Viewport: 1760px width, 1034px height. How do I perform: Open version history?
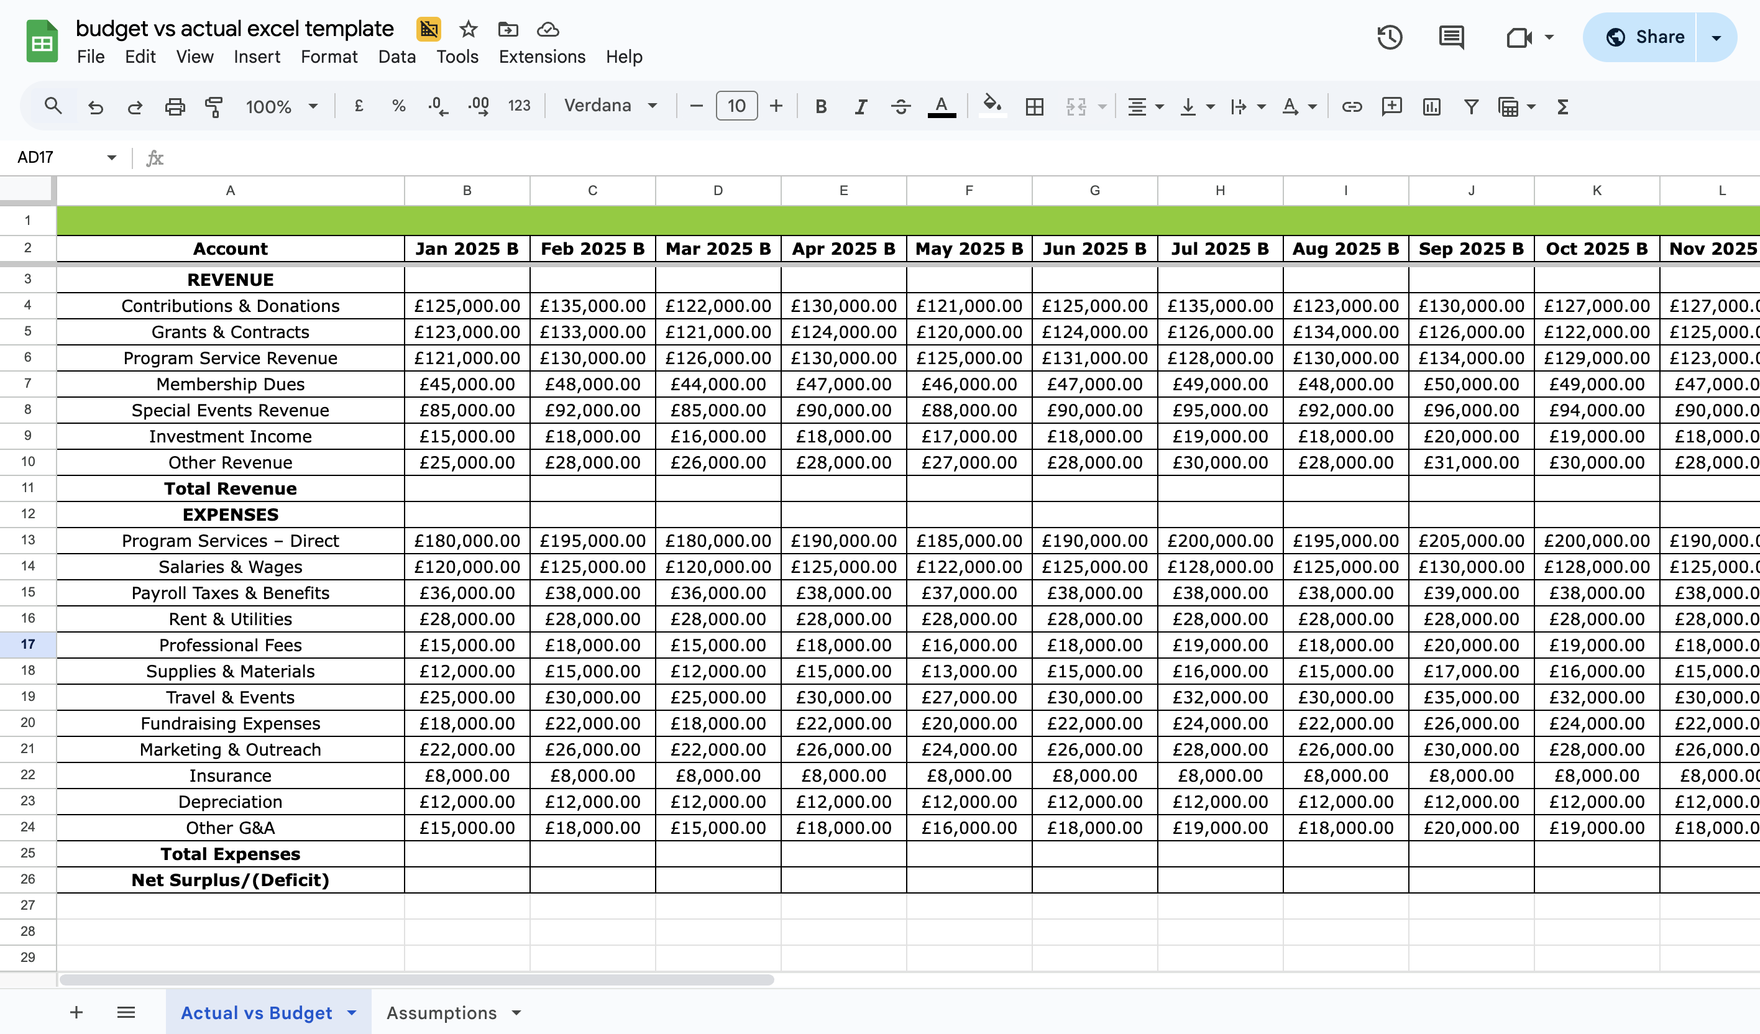coord(1389,37)
